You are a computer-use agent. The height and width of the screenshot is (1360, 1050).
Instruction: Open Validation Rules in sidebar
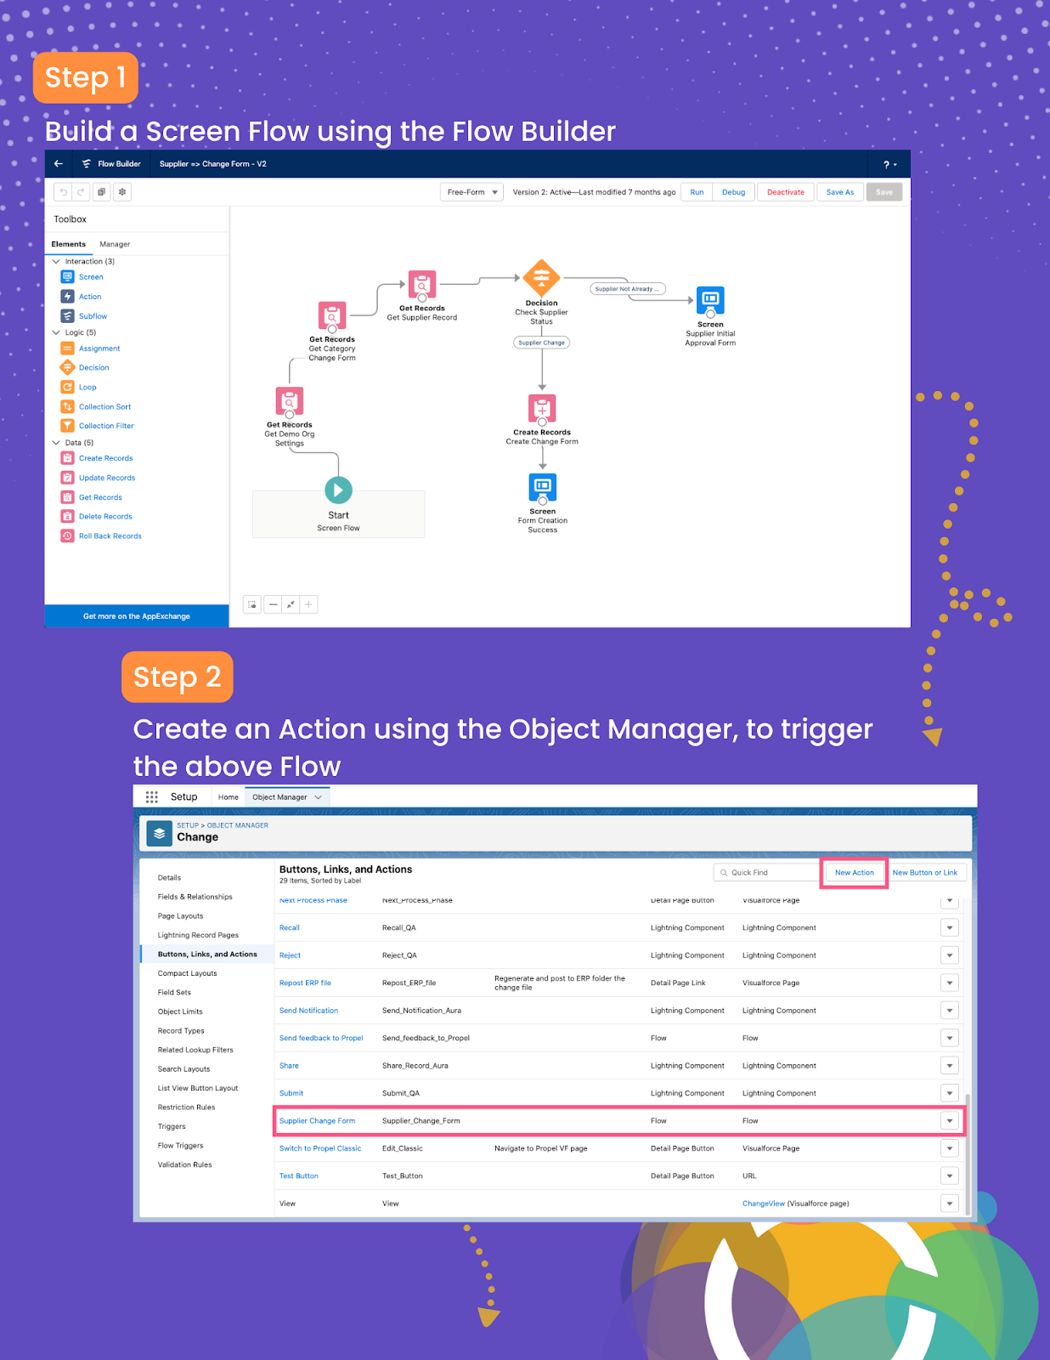click(x=184, y=1164)
